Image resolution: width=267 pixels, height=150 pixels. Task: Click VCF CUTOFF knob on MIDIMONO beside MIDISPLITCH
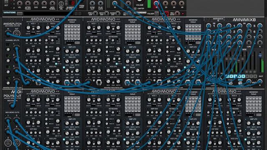[28, 50]
